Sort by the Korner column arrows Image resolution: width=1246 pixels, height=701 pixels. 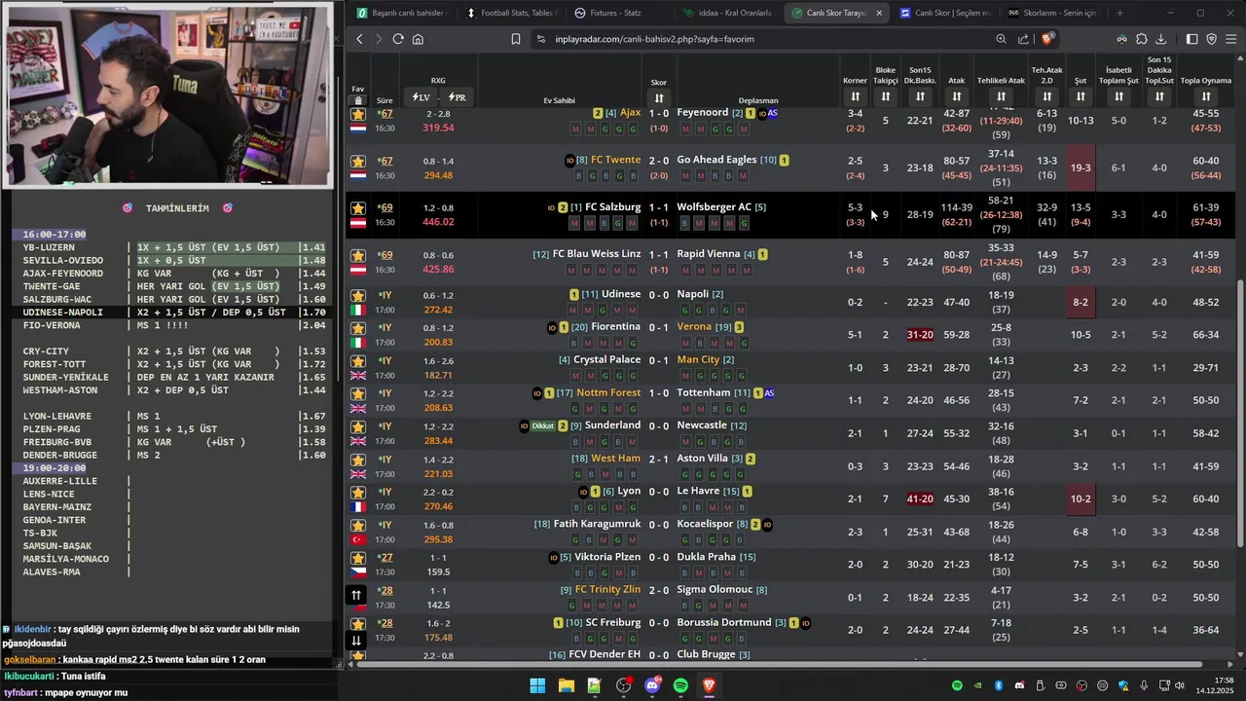click(x=855, y=96)
